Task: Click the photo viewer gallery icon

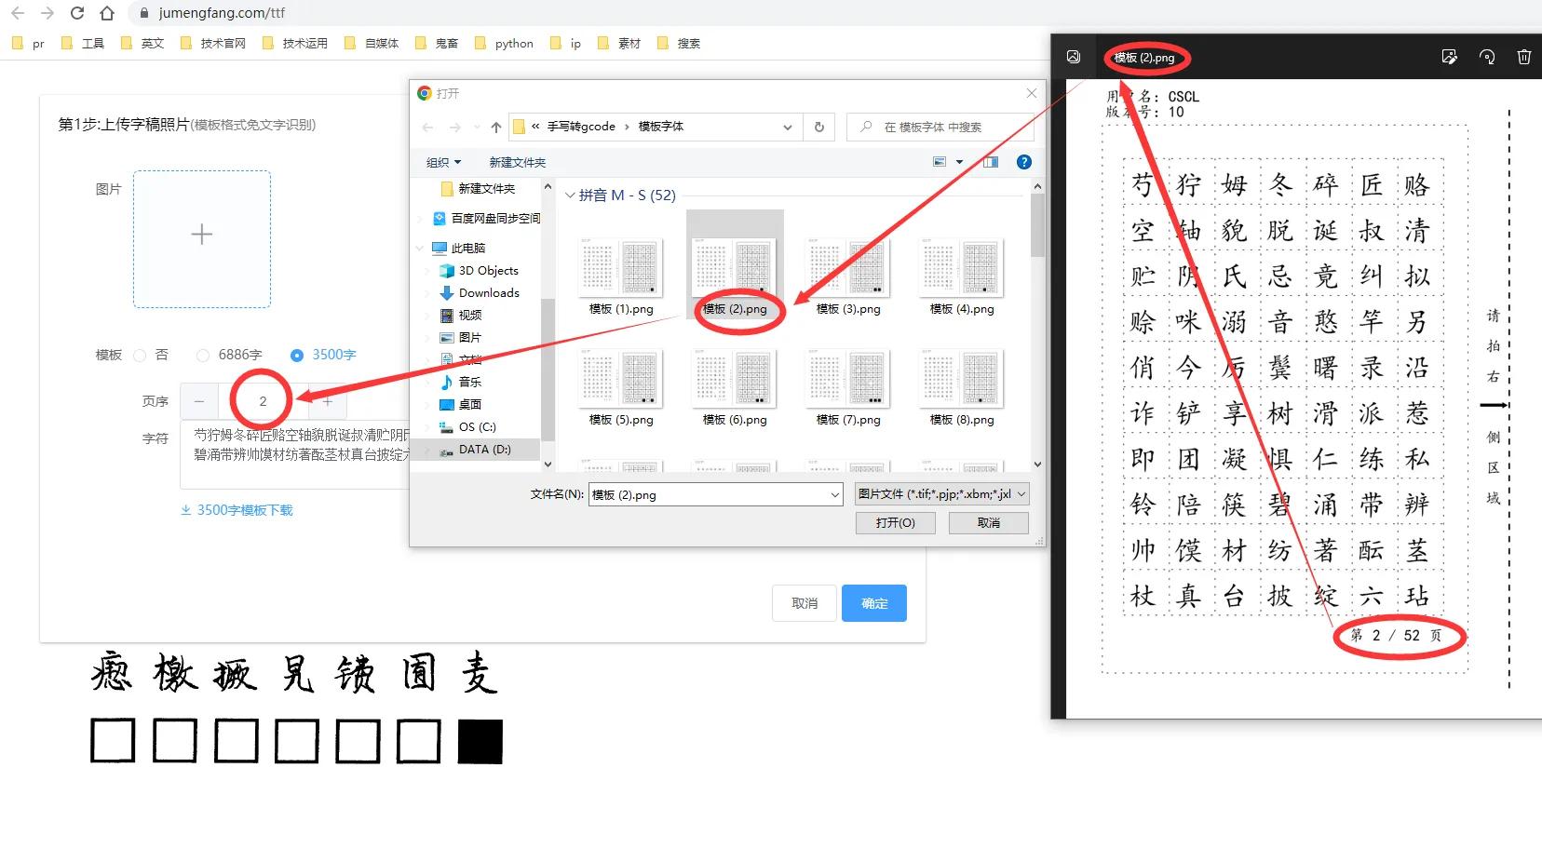Action: point(1074,57)
